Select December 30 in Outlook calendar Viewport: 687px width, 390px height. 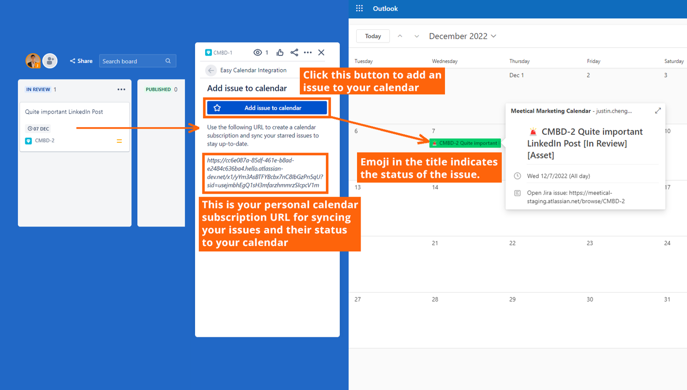(590, 300)
